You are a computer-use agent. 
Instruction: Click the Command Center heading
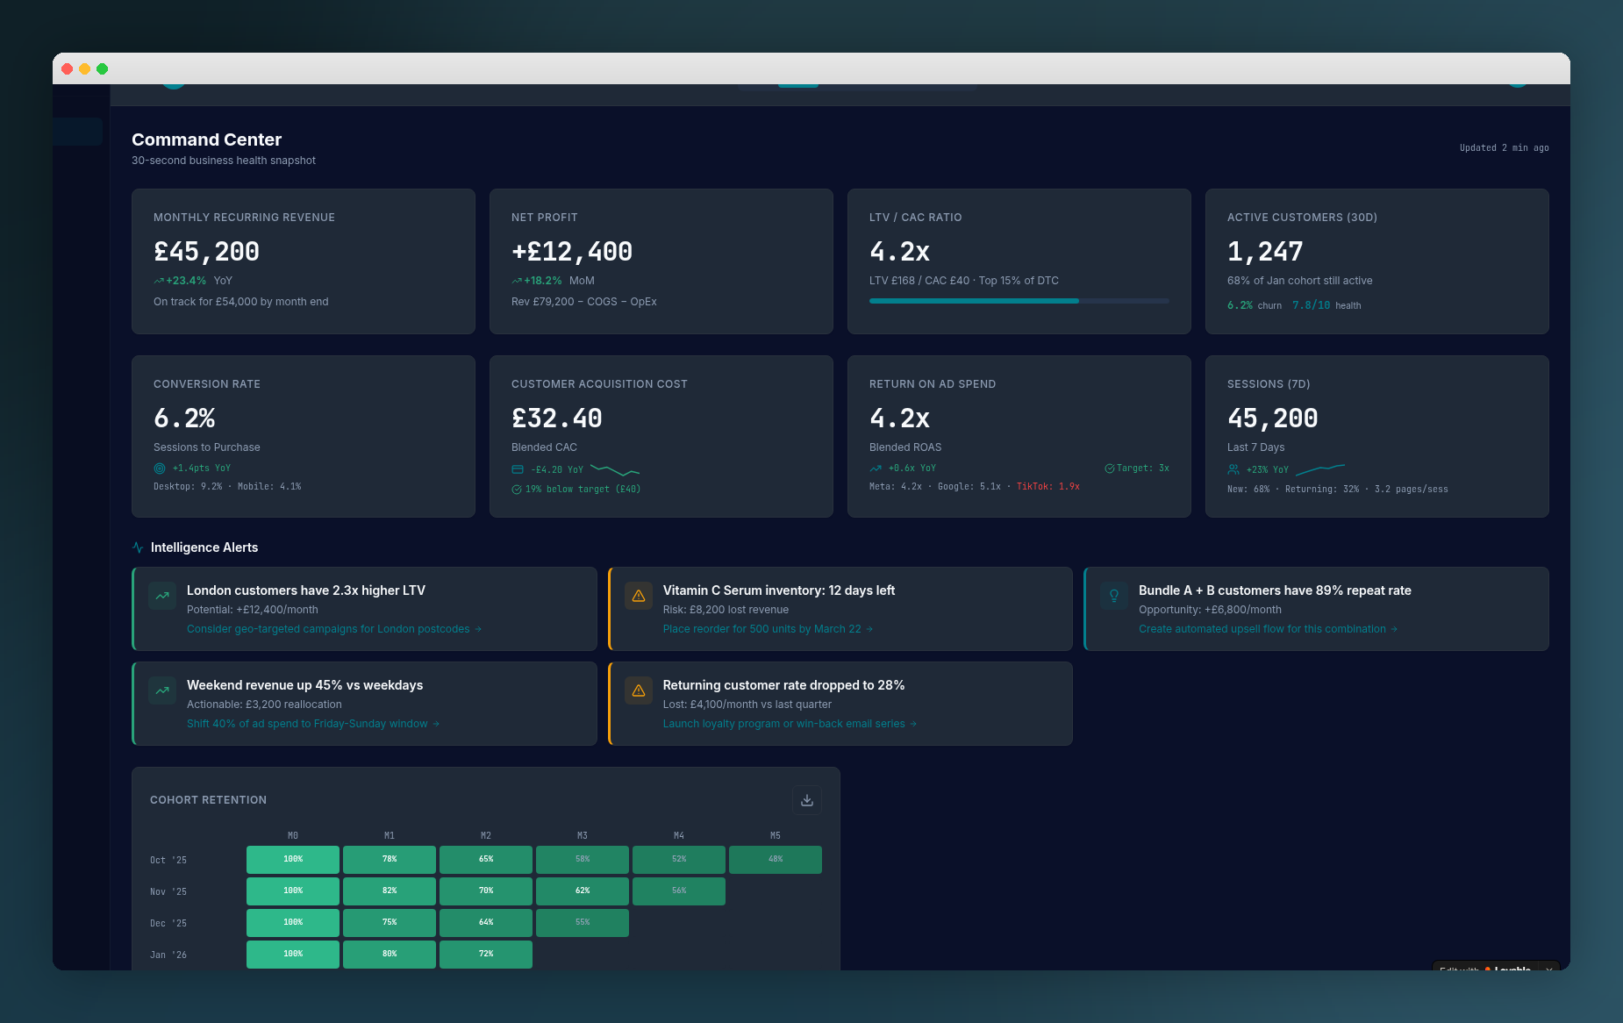point(207,139)
